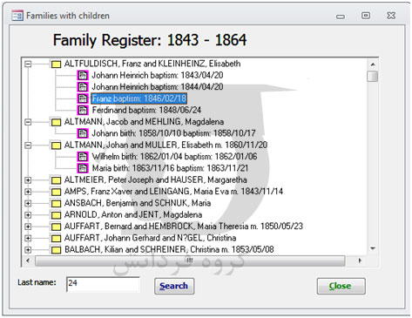Expand the AMPS, Franz Xaver family node
The image size is (412, 318).
click(x=28, y=192)
